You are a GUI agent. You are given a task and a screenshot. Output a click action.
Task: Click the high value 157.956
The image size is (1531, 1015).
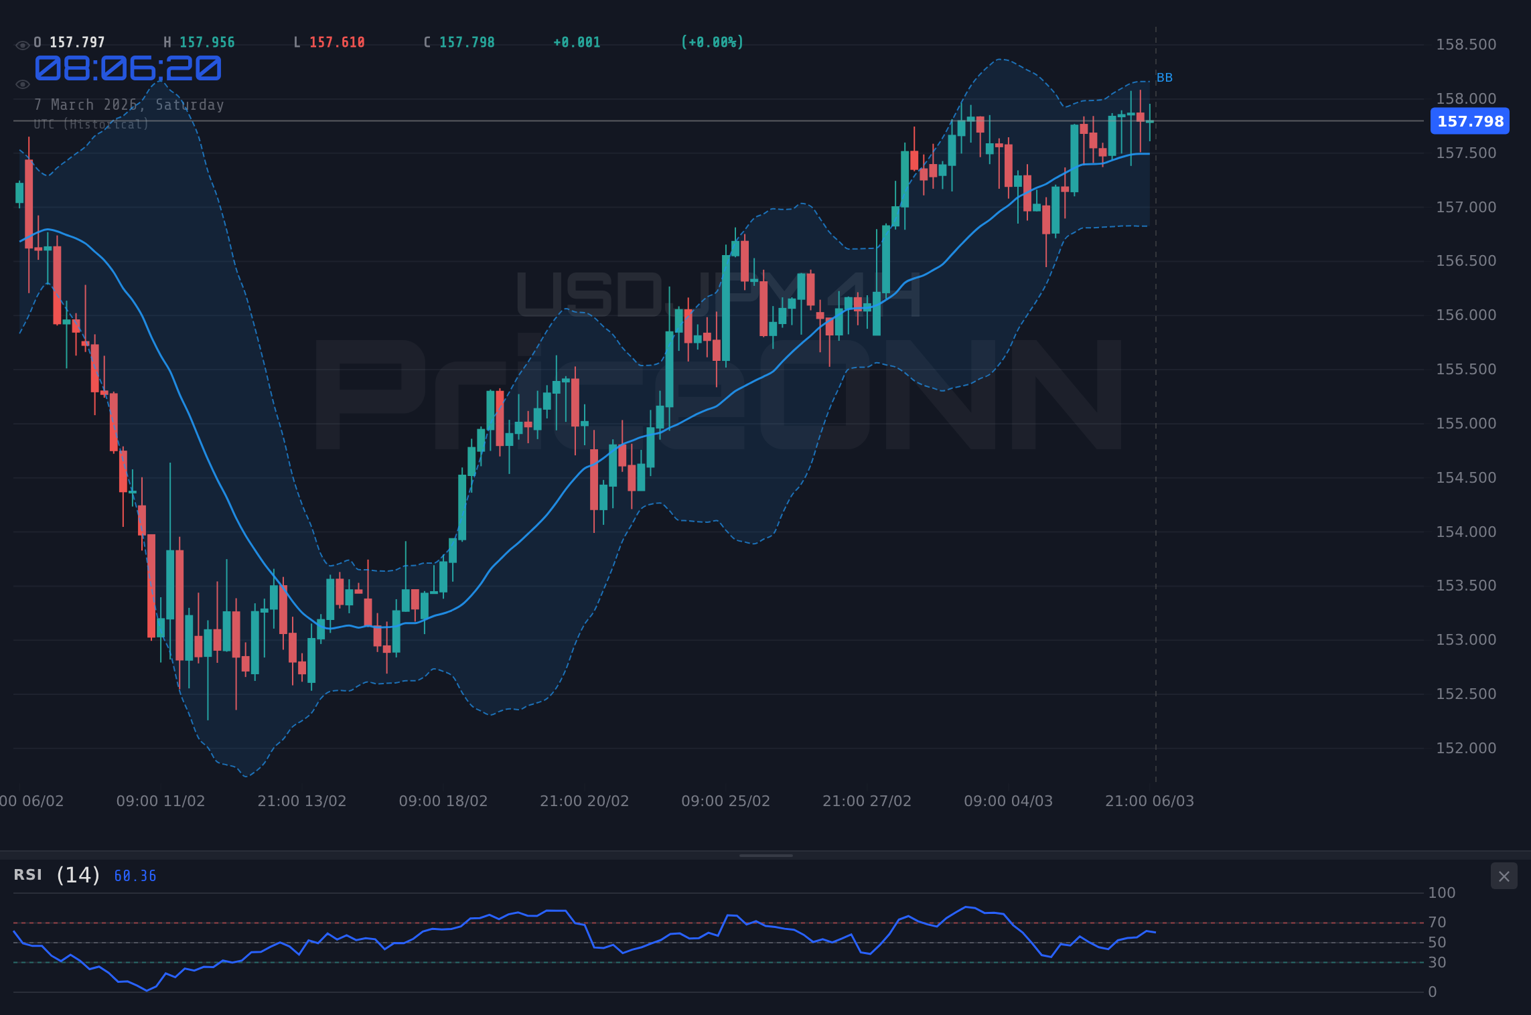click(x=207, y=43)
